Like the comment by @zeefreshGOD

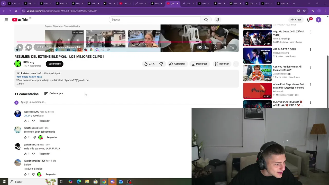25,121
